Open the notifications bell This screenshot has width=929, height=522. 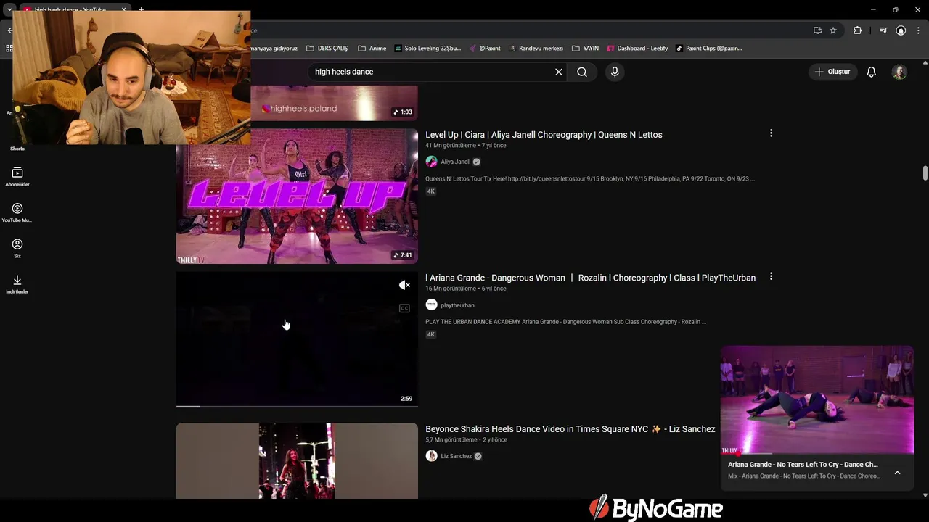872,72
